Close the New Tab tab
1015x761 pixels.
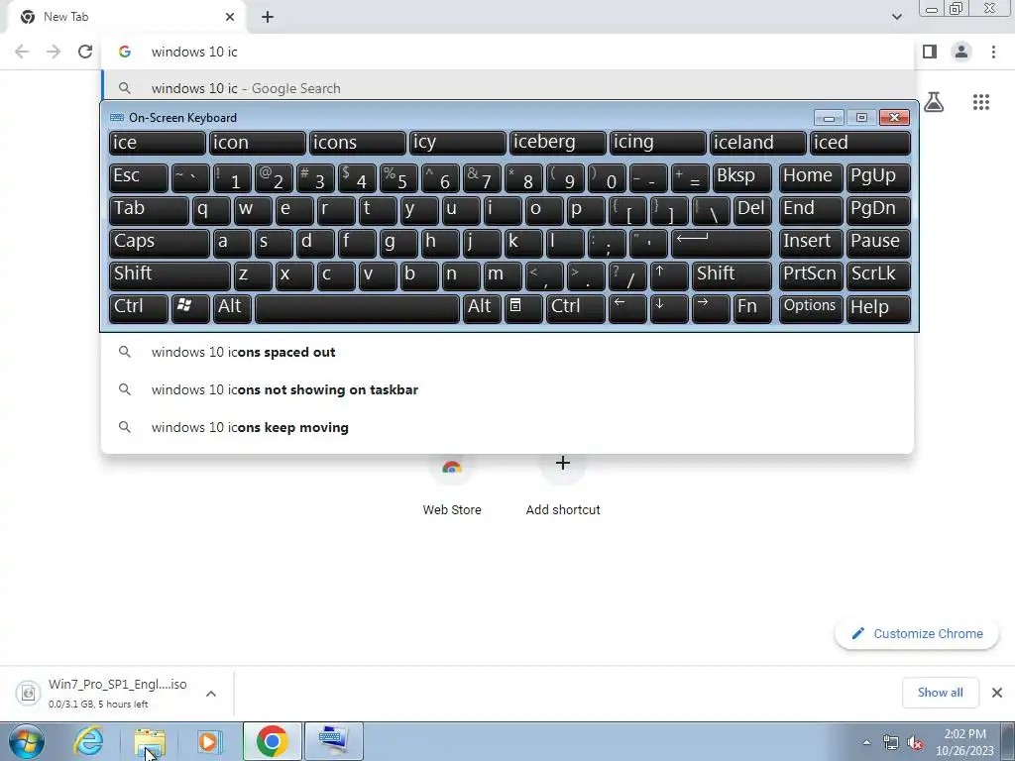(230, 17)
